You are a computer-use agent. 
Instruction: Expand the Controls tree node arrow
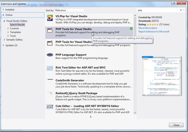(x=8, y=29)
